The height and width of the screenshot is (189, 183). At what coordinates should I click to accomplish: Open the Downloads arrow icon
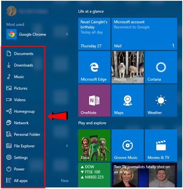9,65
